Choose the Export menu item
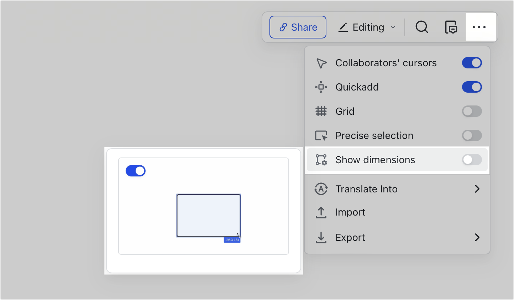The height and width of the screenshot is (300, 514). click(350, 237)
